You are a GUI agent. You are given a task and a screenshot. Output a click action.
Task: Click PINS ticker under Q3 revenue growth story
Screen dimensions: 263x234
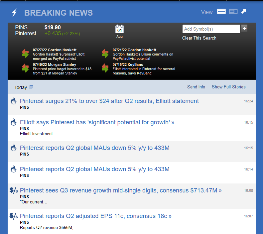click(x=25, y=197)
